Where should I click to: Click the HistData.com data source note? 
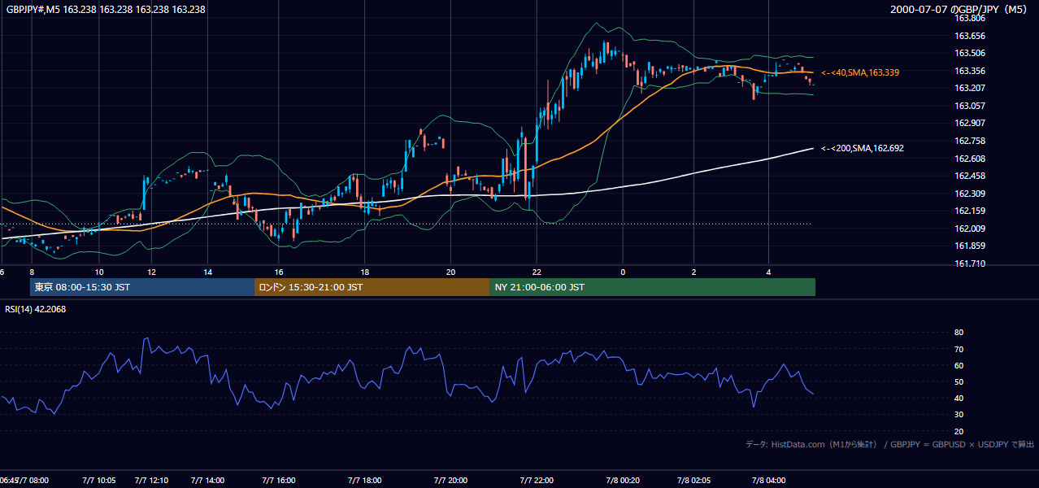pyautogui.click(x=889, y=444)
